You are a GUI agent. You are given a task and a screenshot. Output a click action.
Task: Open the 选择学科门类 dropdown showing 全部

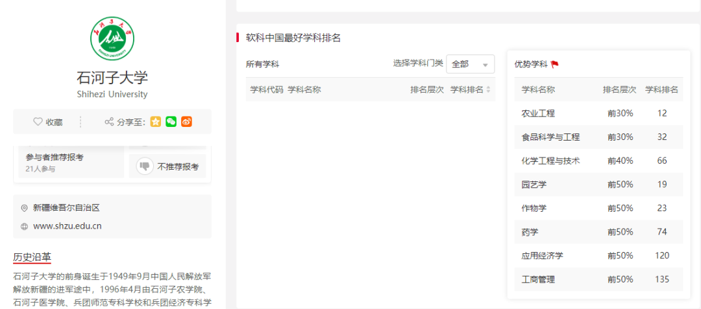point(471,64)
